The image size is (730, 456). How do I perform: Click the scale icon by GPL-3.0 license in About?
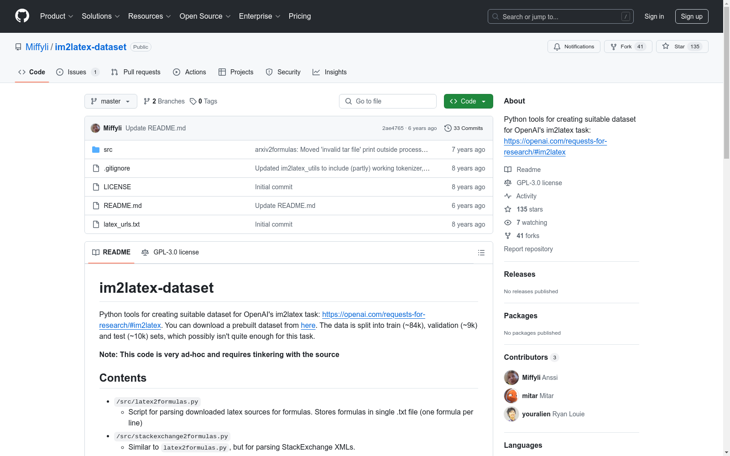pos(508,183)
